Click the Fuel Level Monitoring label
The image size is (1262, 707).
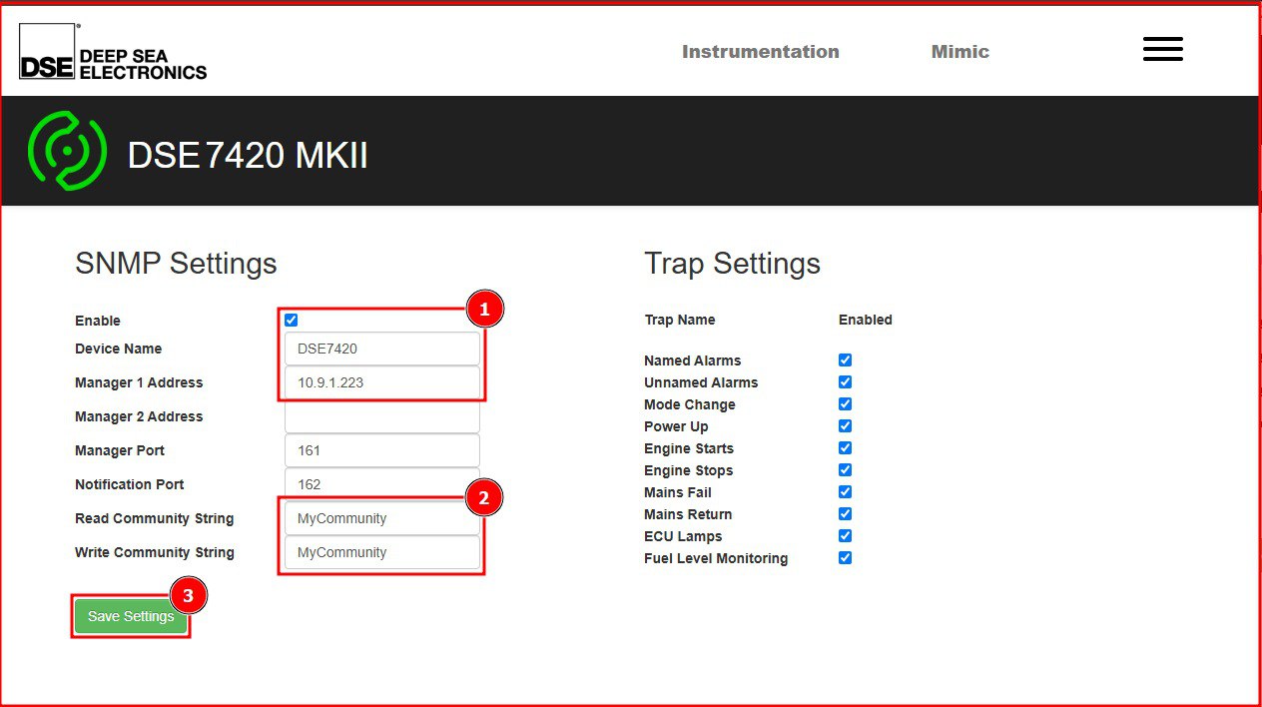716,558
